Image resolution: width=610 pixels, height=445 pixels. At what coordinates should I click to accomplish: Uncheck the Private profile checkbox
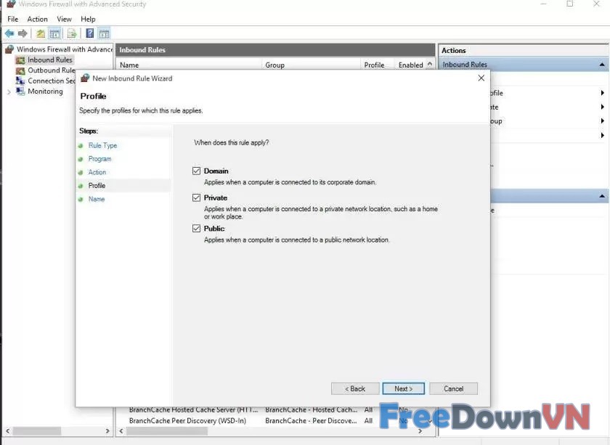pos(196,197)
